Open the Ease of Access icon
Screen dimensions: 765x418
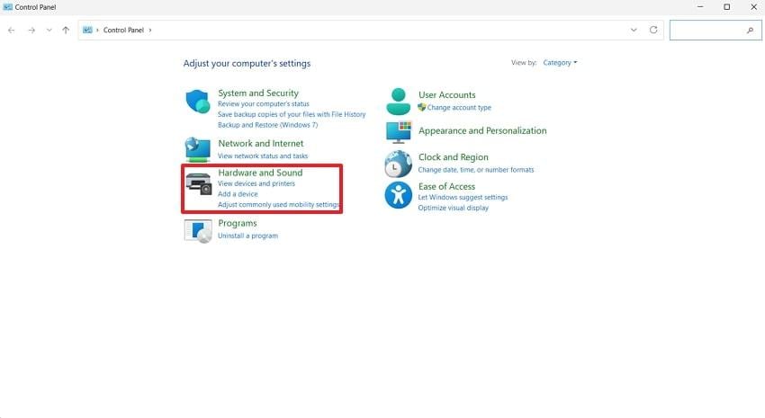[x=398, y=195]
